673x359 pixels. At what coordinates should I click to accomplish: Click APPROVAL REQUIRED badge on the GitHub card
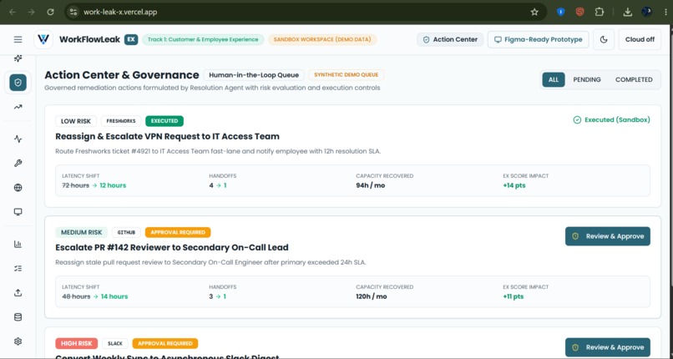[178, 232]
